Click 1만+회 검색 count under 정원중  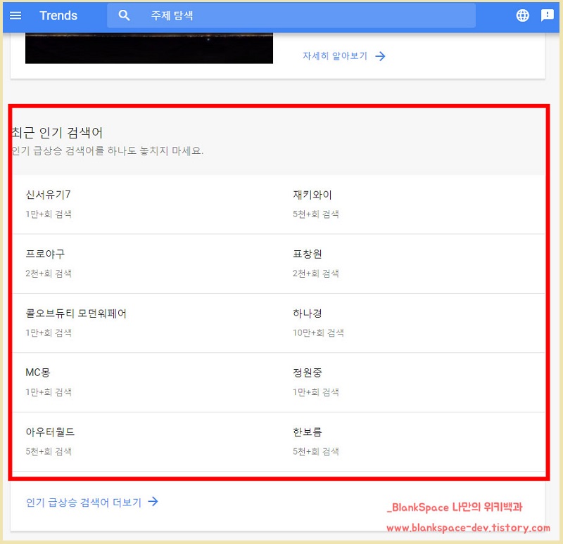[x=315, y=392]
